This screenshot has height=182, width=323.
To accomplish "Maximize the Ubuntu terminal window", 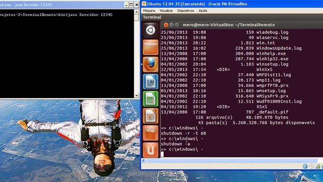I will coord(177,25).
